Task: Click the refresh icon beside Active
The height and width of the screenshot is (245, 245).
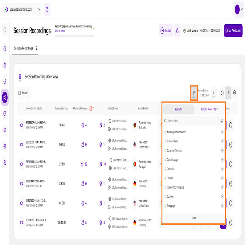Action: (177, 31)
